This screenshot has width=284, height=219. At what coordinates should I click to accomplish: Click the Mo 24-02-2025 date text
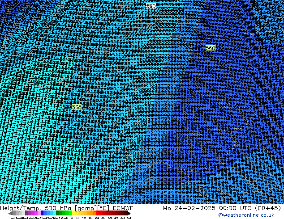click(184, 208)
